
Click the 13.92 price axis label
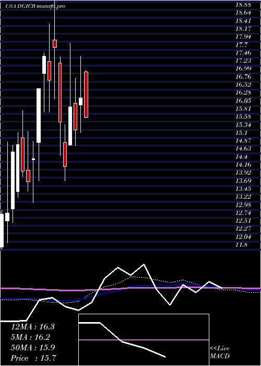[243, 173]
